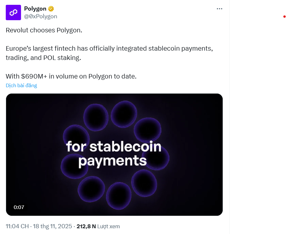Open the three-dot more options menu
The image size is (286, 234).
(x=219, y=9)
